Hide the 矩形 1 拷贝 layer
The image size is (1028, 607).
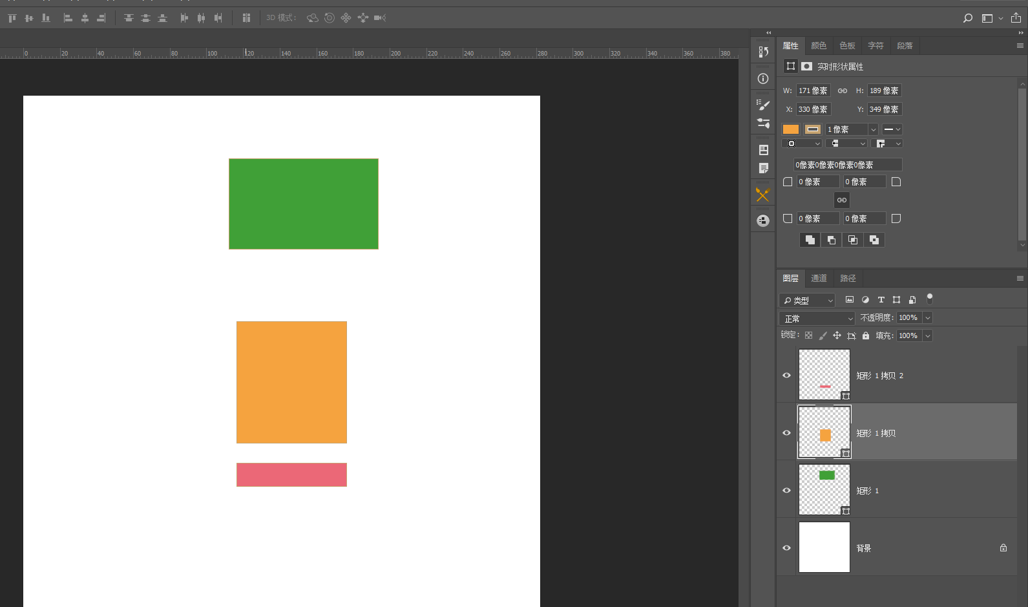786,433
